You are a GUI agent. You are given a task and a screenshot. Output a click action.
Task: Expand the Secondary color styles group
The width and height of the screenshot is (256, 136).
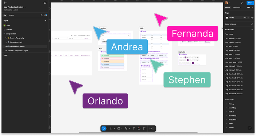coord(232,108)
